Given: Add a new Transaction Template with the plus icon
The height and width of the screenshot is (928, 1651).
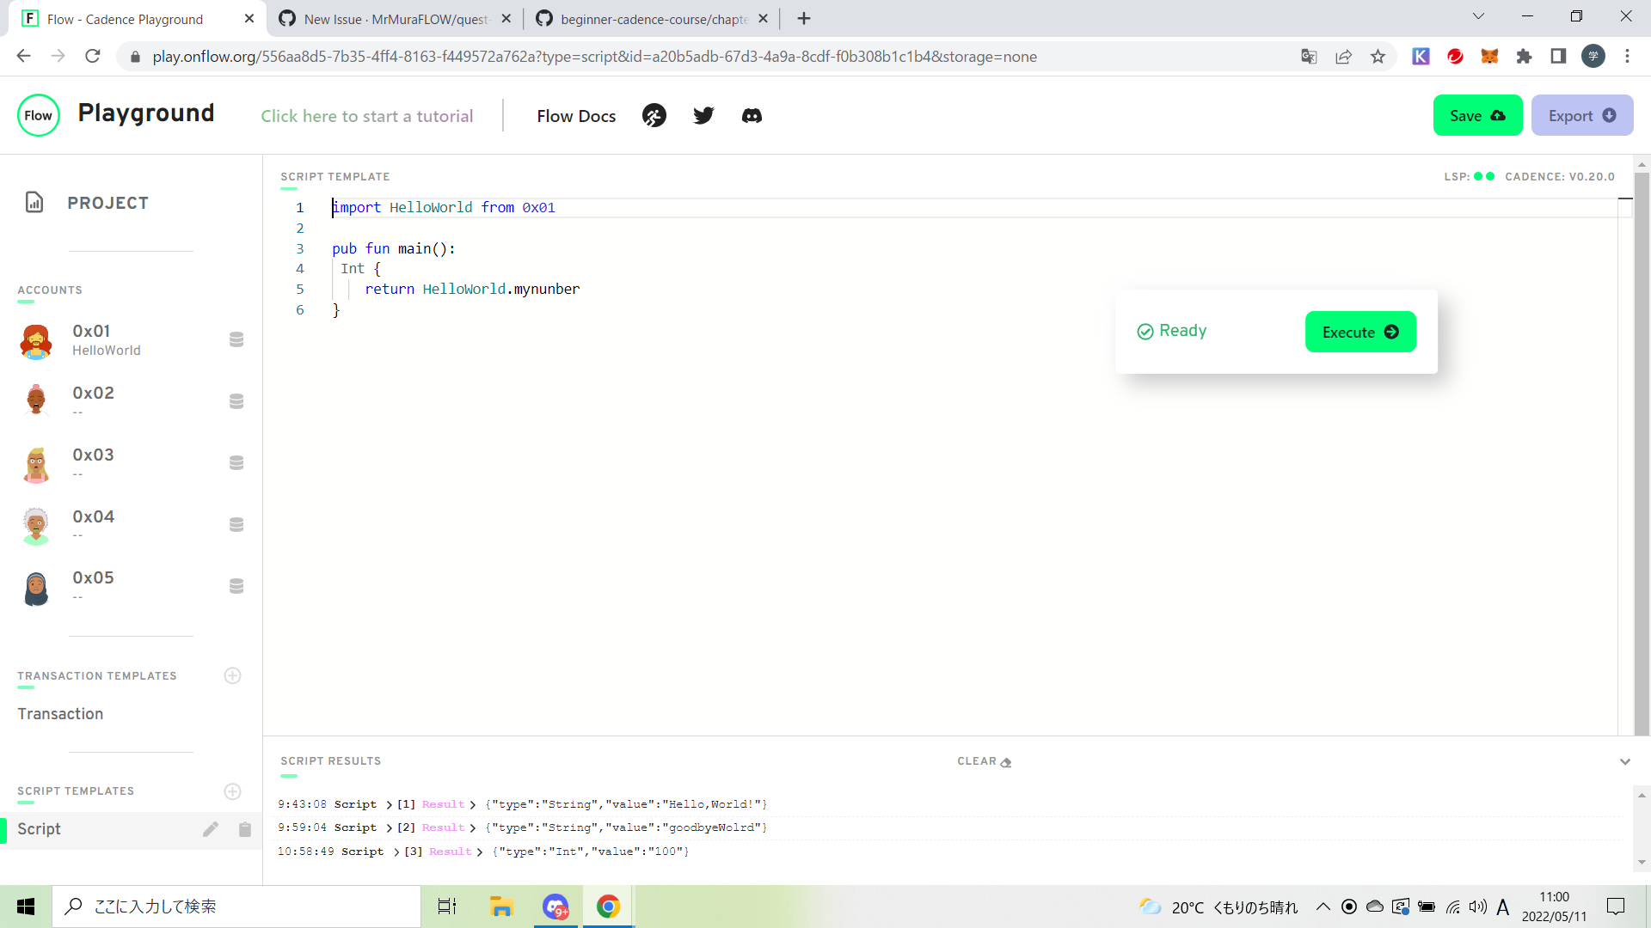Looking at the screenshot, I should [x=232, y=675].
